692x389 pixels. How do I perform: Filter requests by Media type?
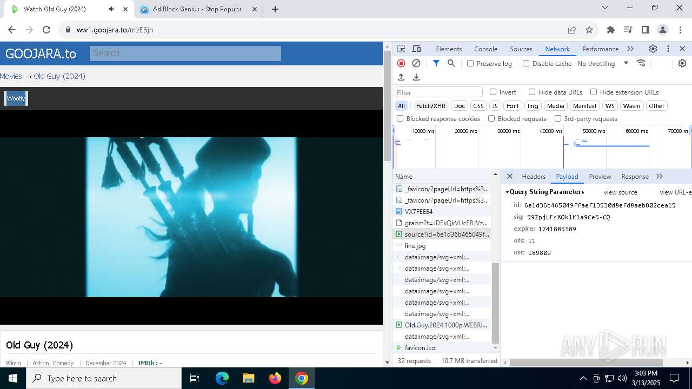click(x=555, y=106)
